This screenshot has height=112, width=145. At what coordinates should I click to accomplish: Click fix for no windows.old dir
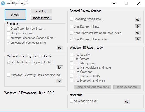[x=127, y=102]
